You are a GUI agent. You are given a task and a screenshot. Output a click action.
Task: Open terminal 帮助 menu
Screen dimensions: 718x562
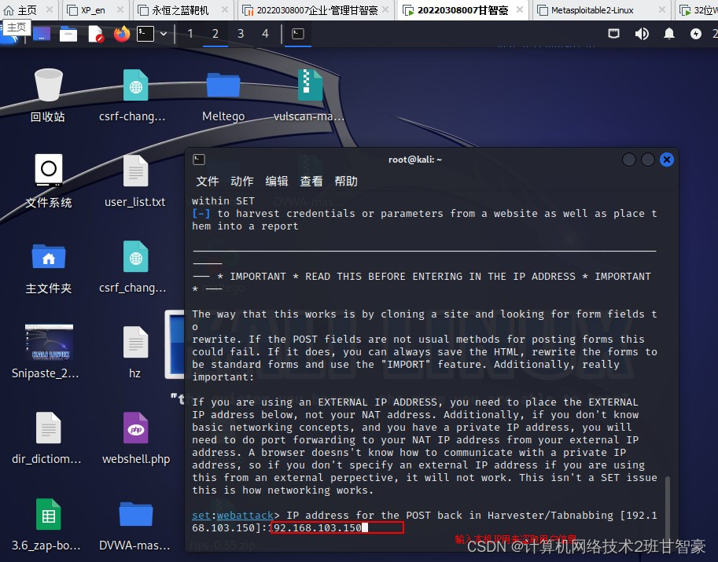coord(346,182)
